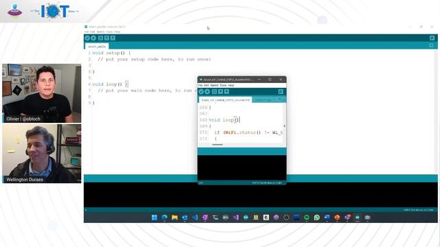Click Open sketch in background Arduino window
The height and width of the screenshot is (247, 440).
point(107,38)
